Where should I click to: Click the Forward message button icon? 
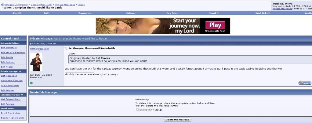pyautogui.click(x=305, y=83)
